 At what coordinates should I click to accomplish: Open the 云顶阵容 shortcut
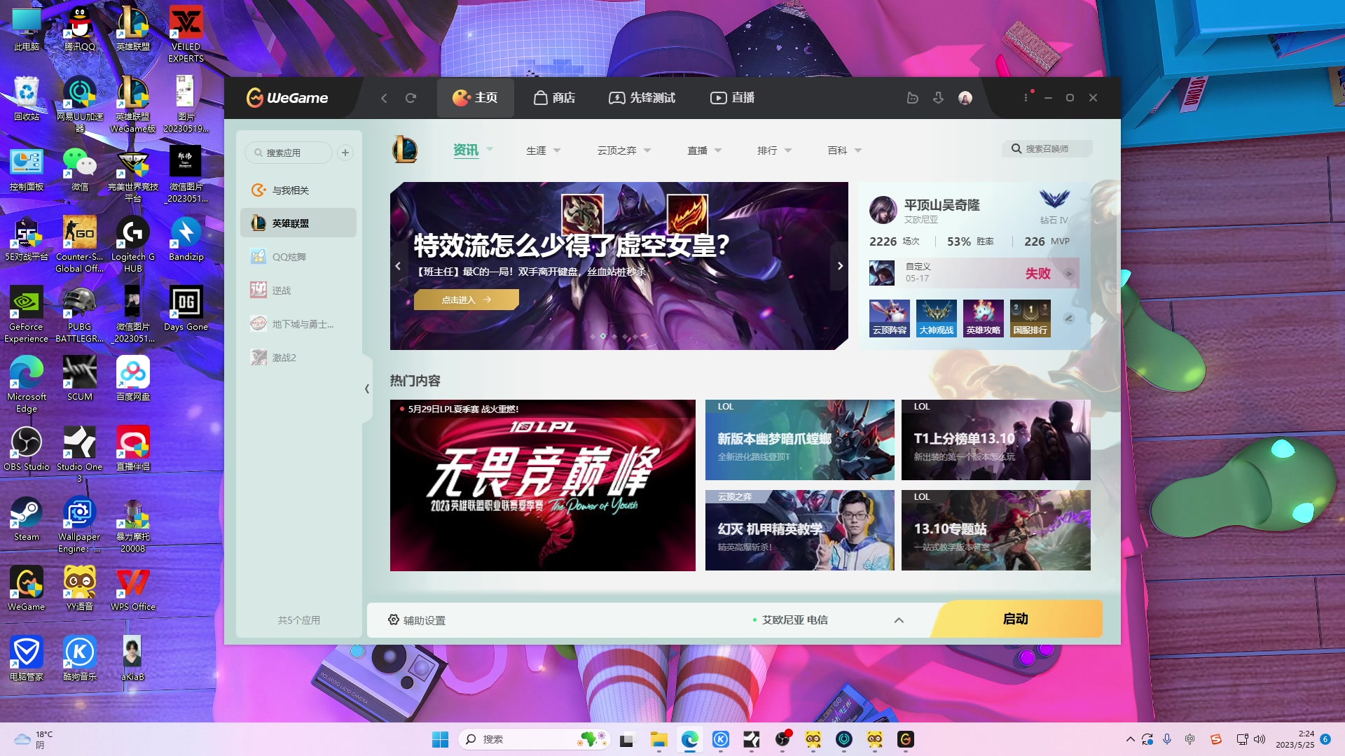(x=889, y=318)
